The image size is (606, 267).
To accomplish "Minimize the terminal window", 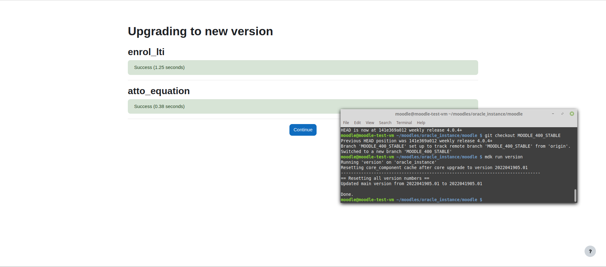I will pyautogui.click(x=553, y=114).
